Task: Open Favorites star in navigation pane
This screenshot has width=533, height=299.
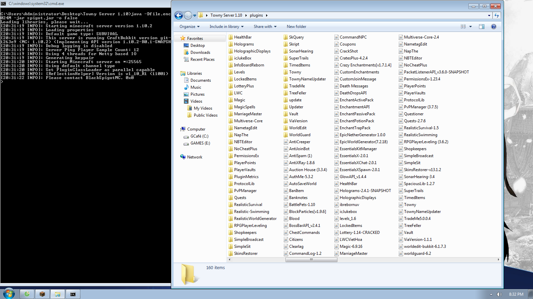Action: [x=183, y=39]
